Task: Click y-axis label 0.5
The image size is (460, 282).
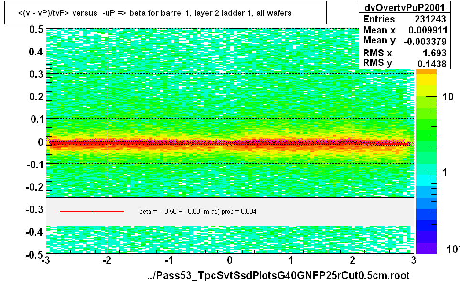Action: click(x=36, y=30)
